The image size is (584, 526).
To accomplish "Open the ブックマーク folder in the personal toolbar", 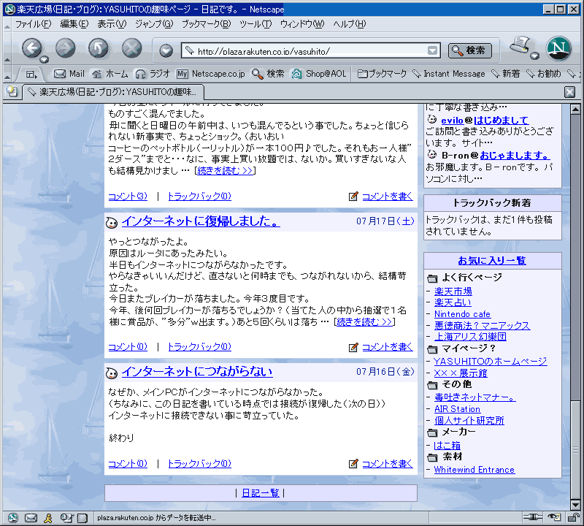I will [x=382, y=74].
